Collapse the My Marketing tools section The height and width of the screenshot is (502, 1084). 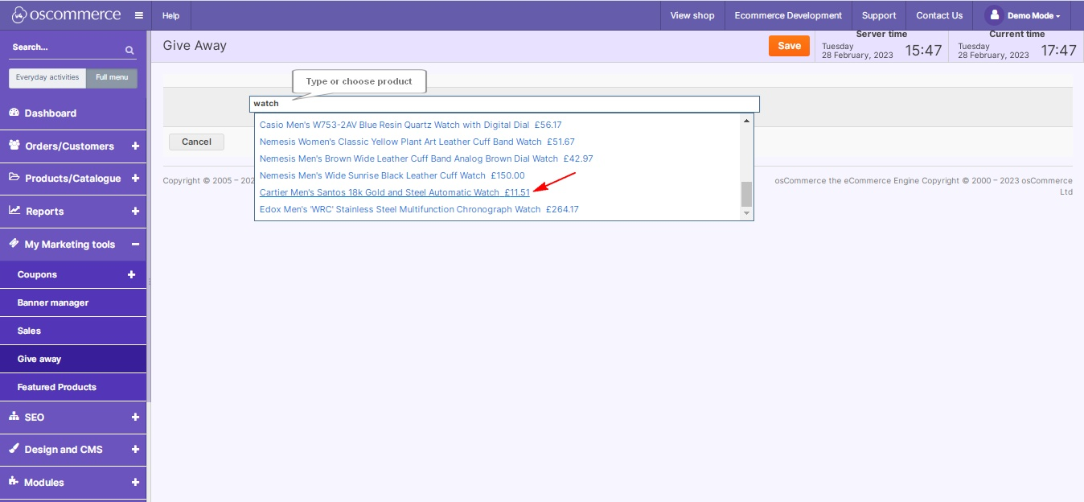(135, 245)
